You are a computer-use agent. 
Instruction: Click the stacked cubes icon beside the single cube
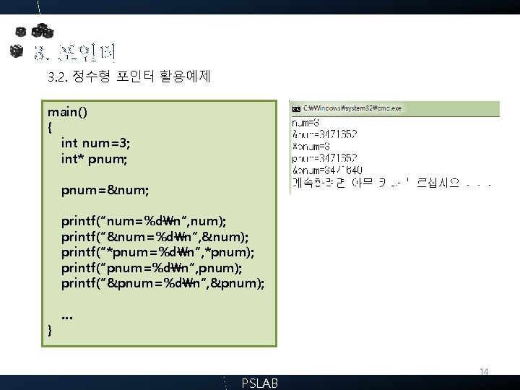[x=43, y=30]
